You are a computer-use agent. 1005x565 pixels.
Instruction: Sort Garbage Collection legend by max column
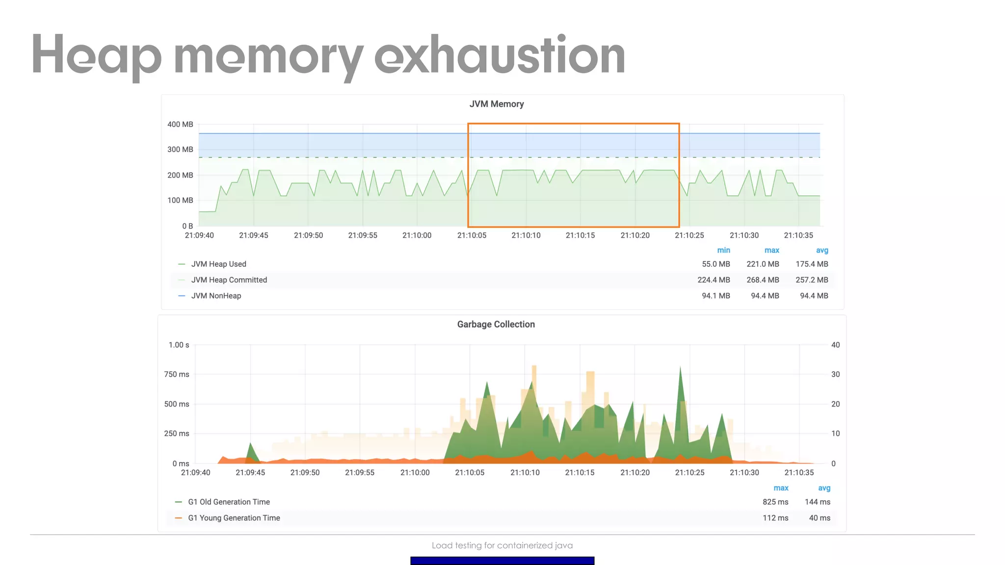pos(781,488)
